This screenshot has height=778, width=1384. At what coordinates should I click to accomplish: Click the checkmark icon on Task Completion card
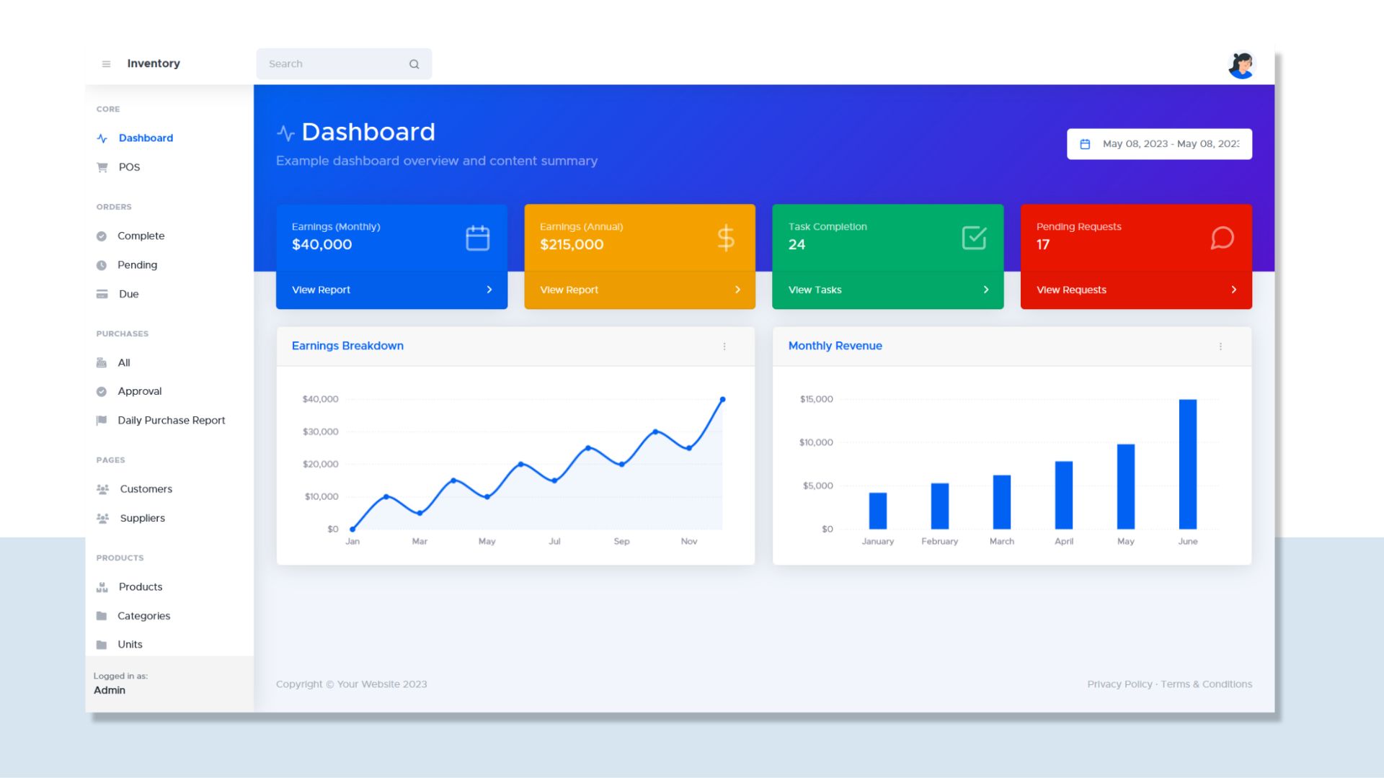[974, 238]
